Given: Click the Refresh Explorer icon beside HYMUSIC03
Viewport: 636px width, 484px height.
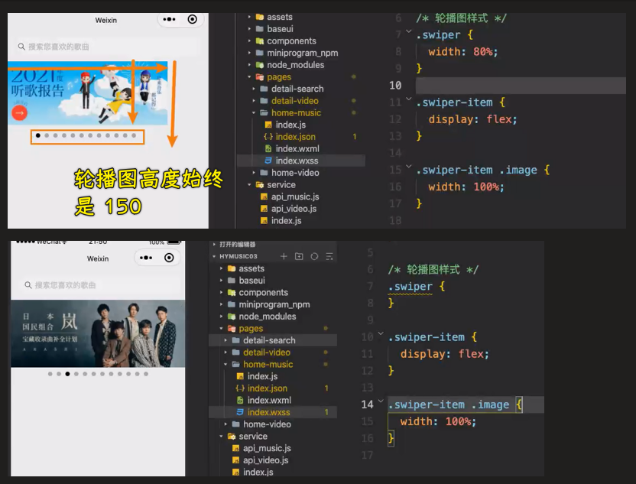Looking at the screenshot, I should (x=314, y=256).
